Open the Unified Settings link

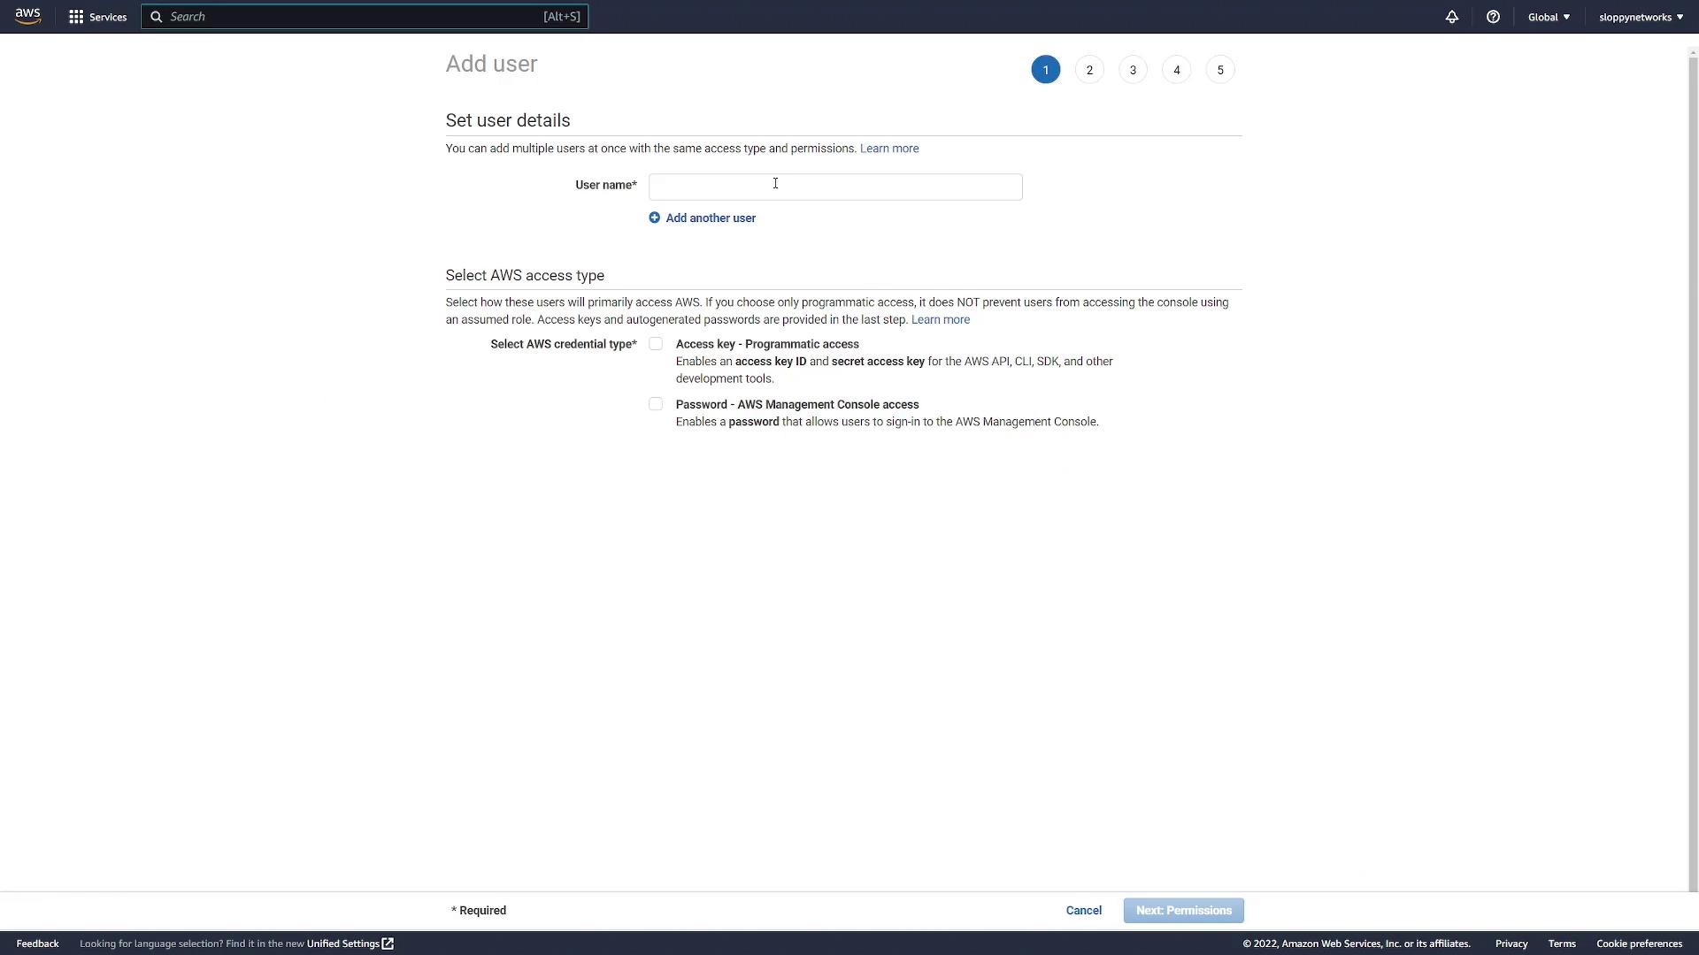pos(342,944)
